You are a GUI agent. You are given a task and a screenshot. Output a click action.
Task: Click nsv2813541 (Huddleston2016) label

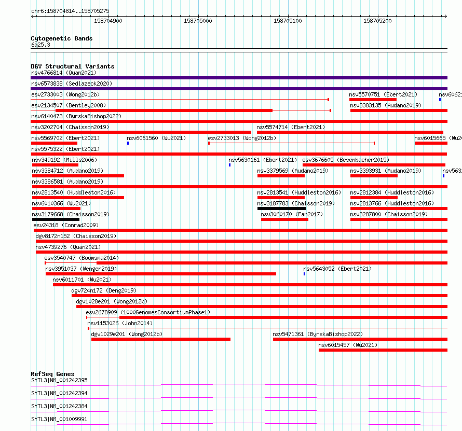(299, 192)
